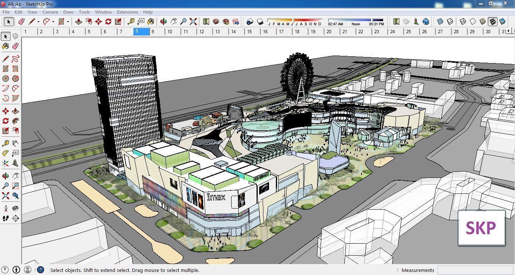The height and width of the screenshot is (275, 515).
Task: Choose the Axes tool in left toolbar
Action: pyautogui.click(x=5, y=163)
